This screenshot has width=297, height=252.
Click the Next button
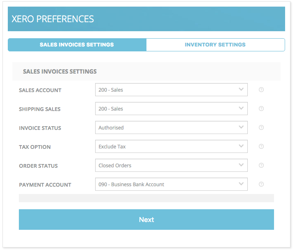coord(146,220)
